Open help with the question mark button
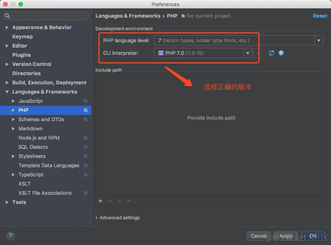The image size is (331, 245). 10,236
